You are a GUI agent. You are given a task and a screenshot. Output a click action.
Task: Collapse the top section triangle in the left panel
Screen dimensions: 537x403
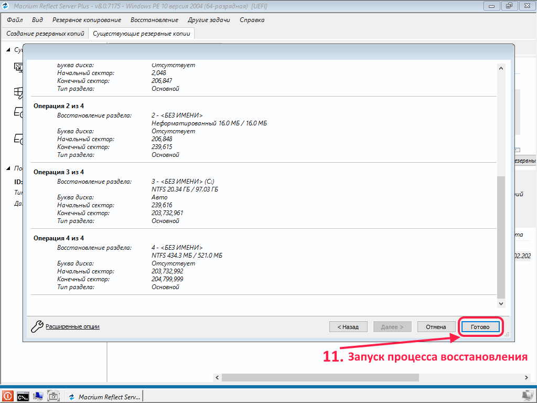[8, 50]
